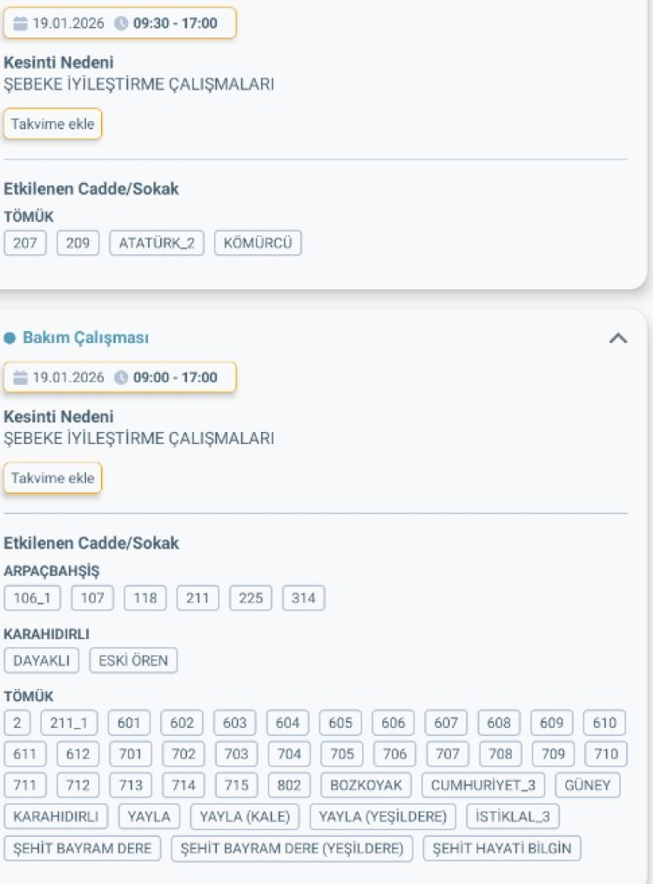Image resolution: width=653 pixels, height=884 pixels.
Task: Click the YAYLA (KALE) chip
Action: click(245, 817)
